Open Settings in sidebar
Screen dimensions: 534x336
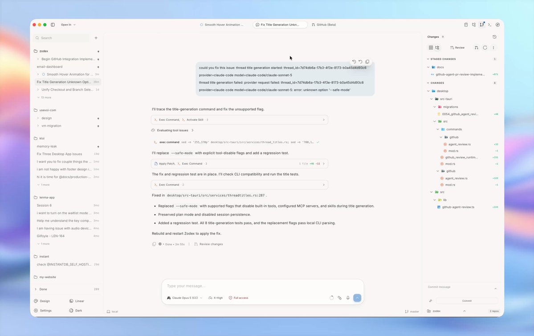pyautogui.click(x=43, y=311)
